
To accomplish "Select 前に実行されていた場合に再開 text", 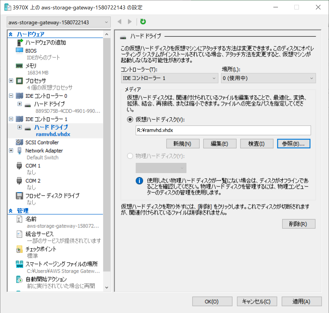I will [61, 286].
